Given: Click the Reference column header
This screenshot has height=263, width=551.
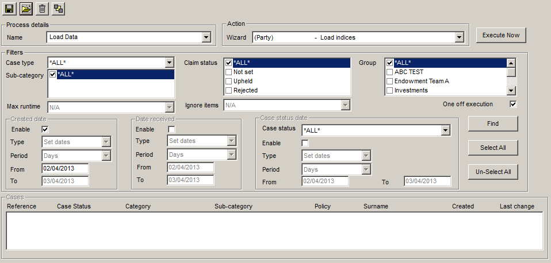Looking at the screenshot, I should click(x=21, y=206).
